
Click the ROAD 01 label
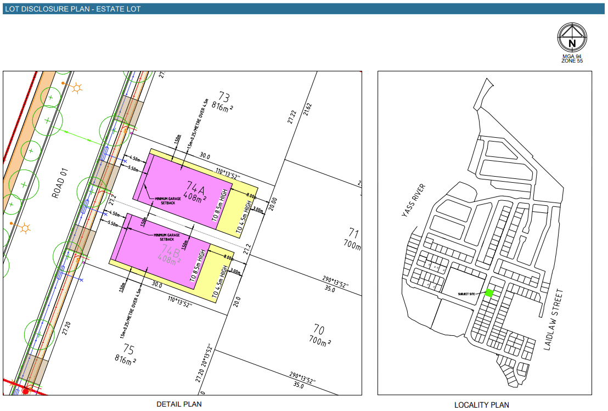pos(62,183)
